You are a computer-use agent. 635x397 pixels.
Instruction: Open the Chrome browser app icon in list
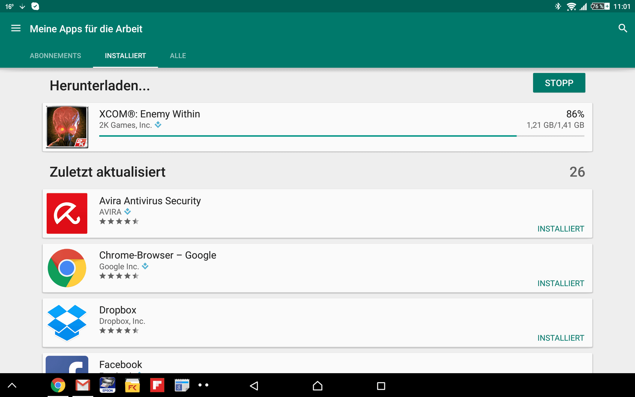pos(67,268)
